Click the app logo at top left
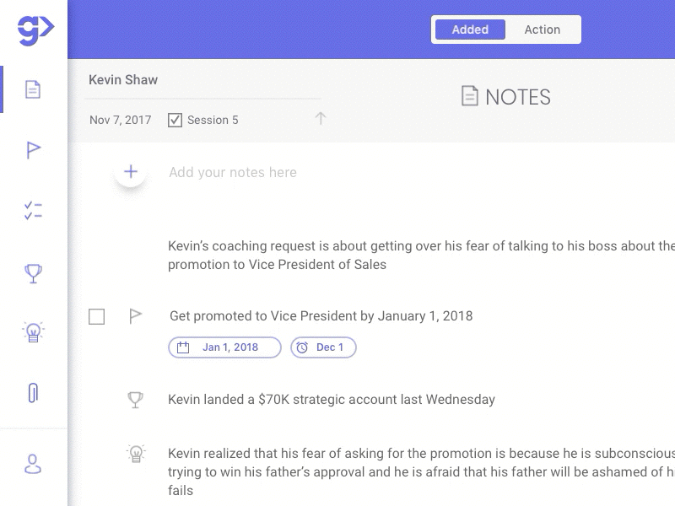The height and width of the screenshot is (506, 675). click(35, 30)
